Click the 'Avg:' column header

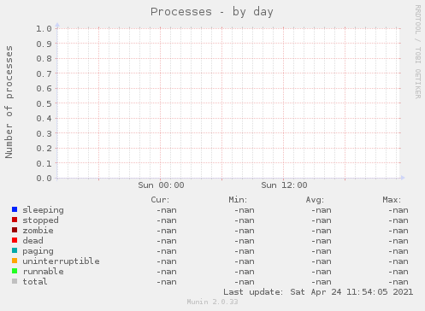click(315, 200)
